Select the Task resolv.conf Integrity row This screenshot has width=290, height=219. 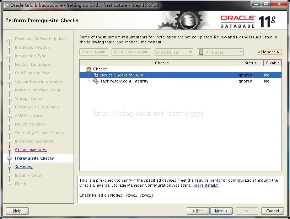[x=181, y=81]
